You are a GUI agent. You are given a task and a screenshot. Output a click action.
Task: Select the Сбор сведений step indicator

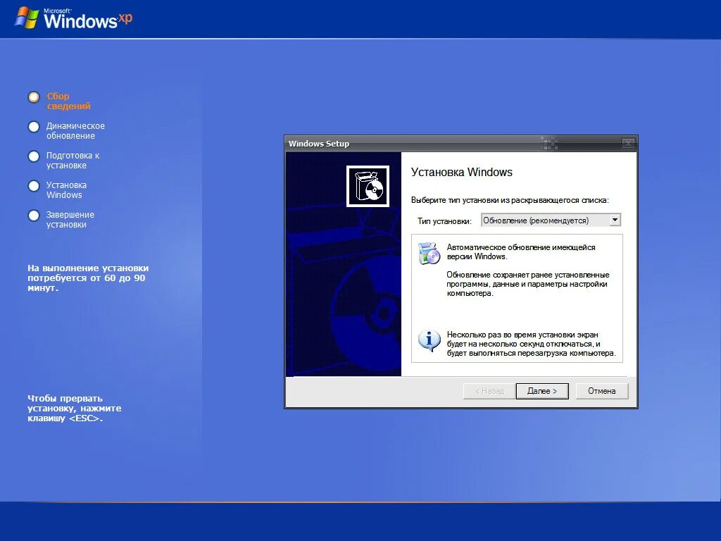[x=34, y=97]
